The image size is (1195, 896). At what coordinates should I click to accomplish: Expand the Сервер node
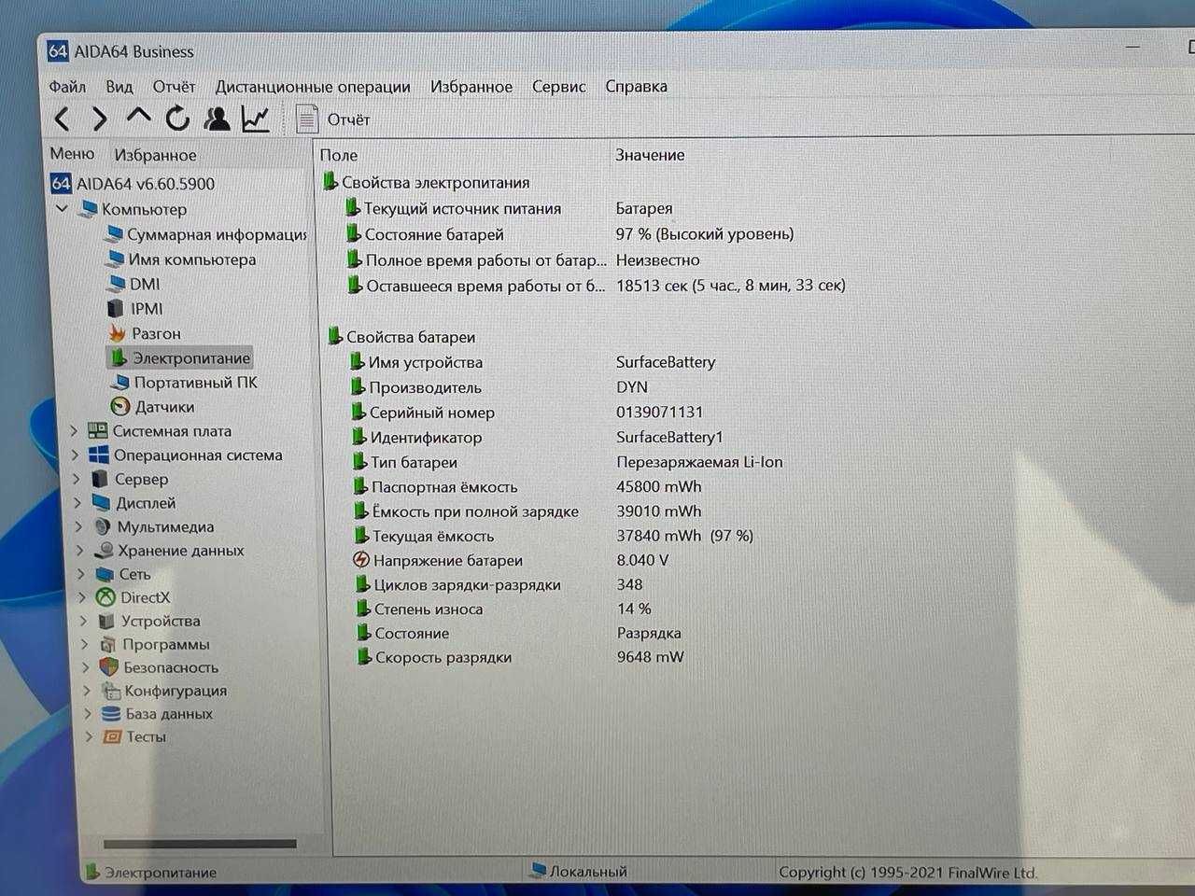(77, 479)
